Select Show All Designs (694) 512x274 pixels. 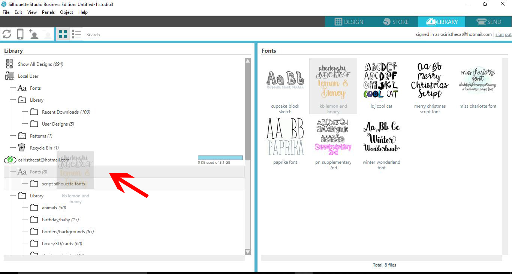(40, 64)
